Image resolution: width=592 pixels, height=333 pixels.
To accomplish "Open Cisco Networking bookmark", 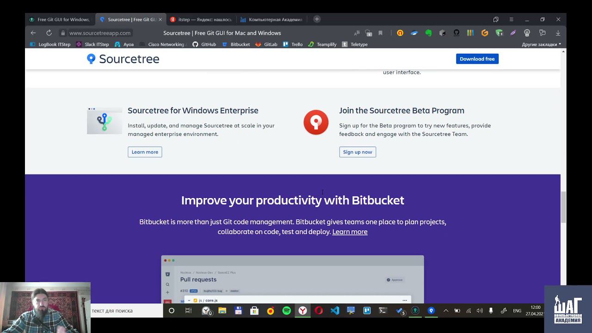I will [x=162, y=44].
